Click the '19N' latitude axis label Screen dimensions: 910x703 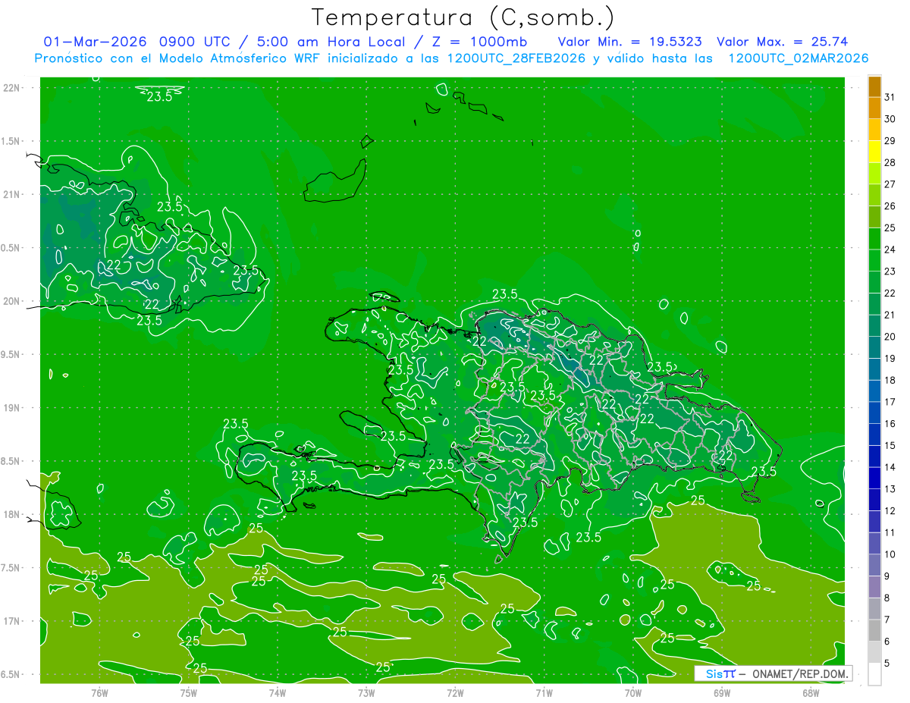coord(11,408)
